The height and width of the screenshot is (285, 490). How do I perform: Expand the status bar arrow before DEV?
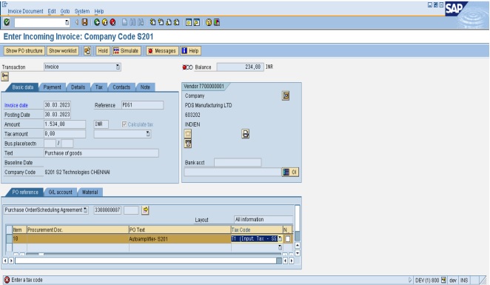pos(410,280)
